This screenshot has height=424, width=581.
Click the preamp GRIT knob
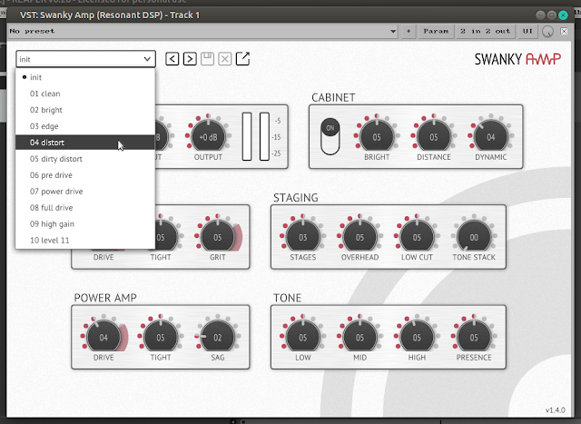218,237
